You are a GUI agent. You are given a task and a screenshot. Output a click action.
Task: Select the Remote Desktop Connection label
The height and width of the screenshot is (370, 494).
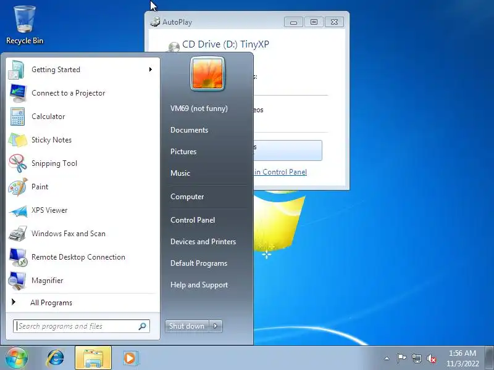click(78, 257)
